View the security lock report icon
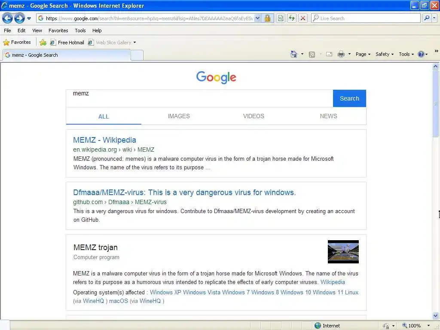Image resolution: width=440 pixels, height=330 pixels. [267, 18]
